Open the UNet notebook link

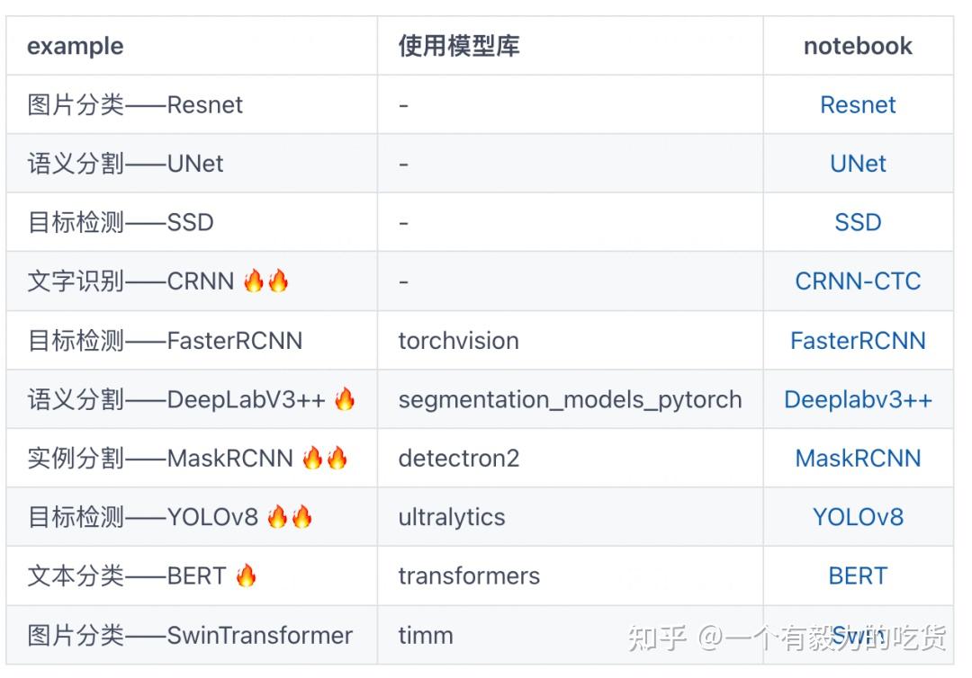click(x=858, y=164)
